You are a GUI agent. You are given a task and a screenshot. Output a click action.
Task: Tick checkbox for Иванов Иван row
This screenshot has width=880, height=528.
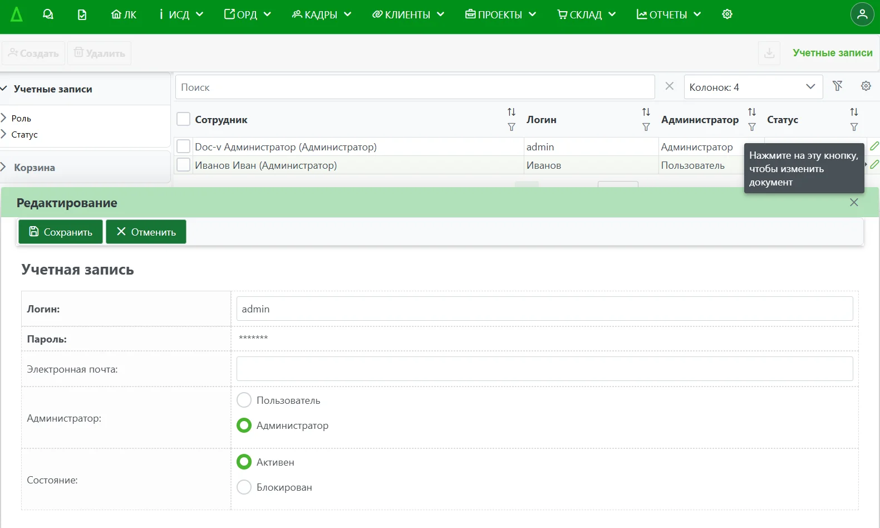(183, 165)
